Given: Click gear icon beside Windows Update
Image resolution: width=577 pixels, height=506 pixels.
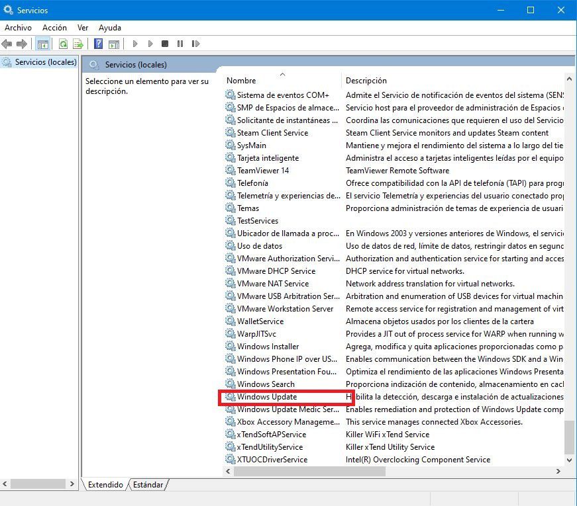Looking at the screenshot, I should 231,396.
